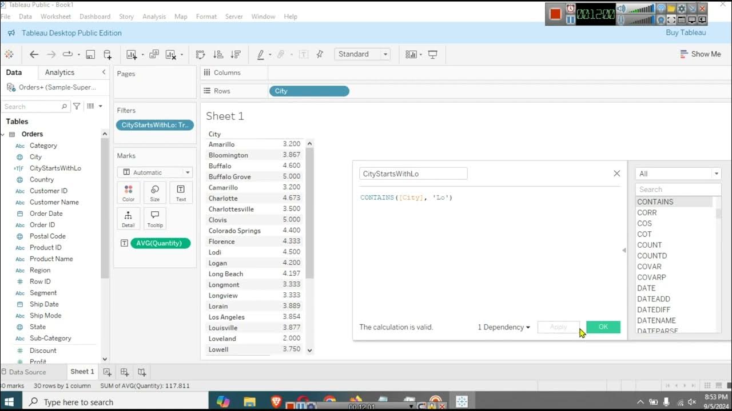Switch to the Data Source tab
This screenshot has height=411, width=732.
click(27, 372)
